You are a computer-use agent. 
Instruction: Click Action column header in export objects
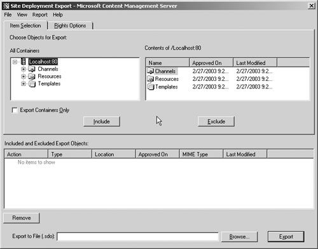click(26, 154)
